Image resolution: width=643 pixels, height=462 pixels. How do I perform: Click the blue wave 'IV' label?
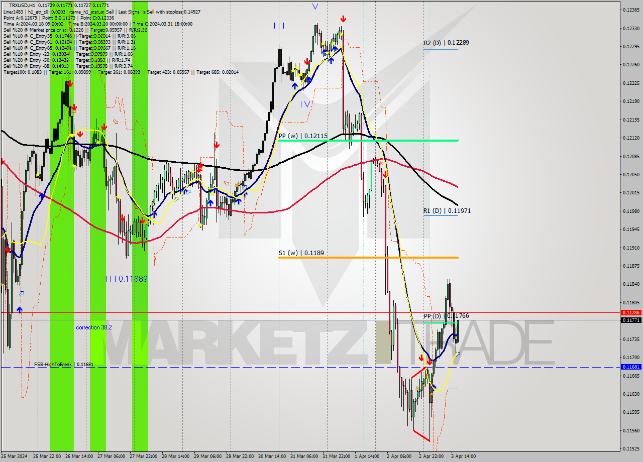point(305,104)
